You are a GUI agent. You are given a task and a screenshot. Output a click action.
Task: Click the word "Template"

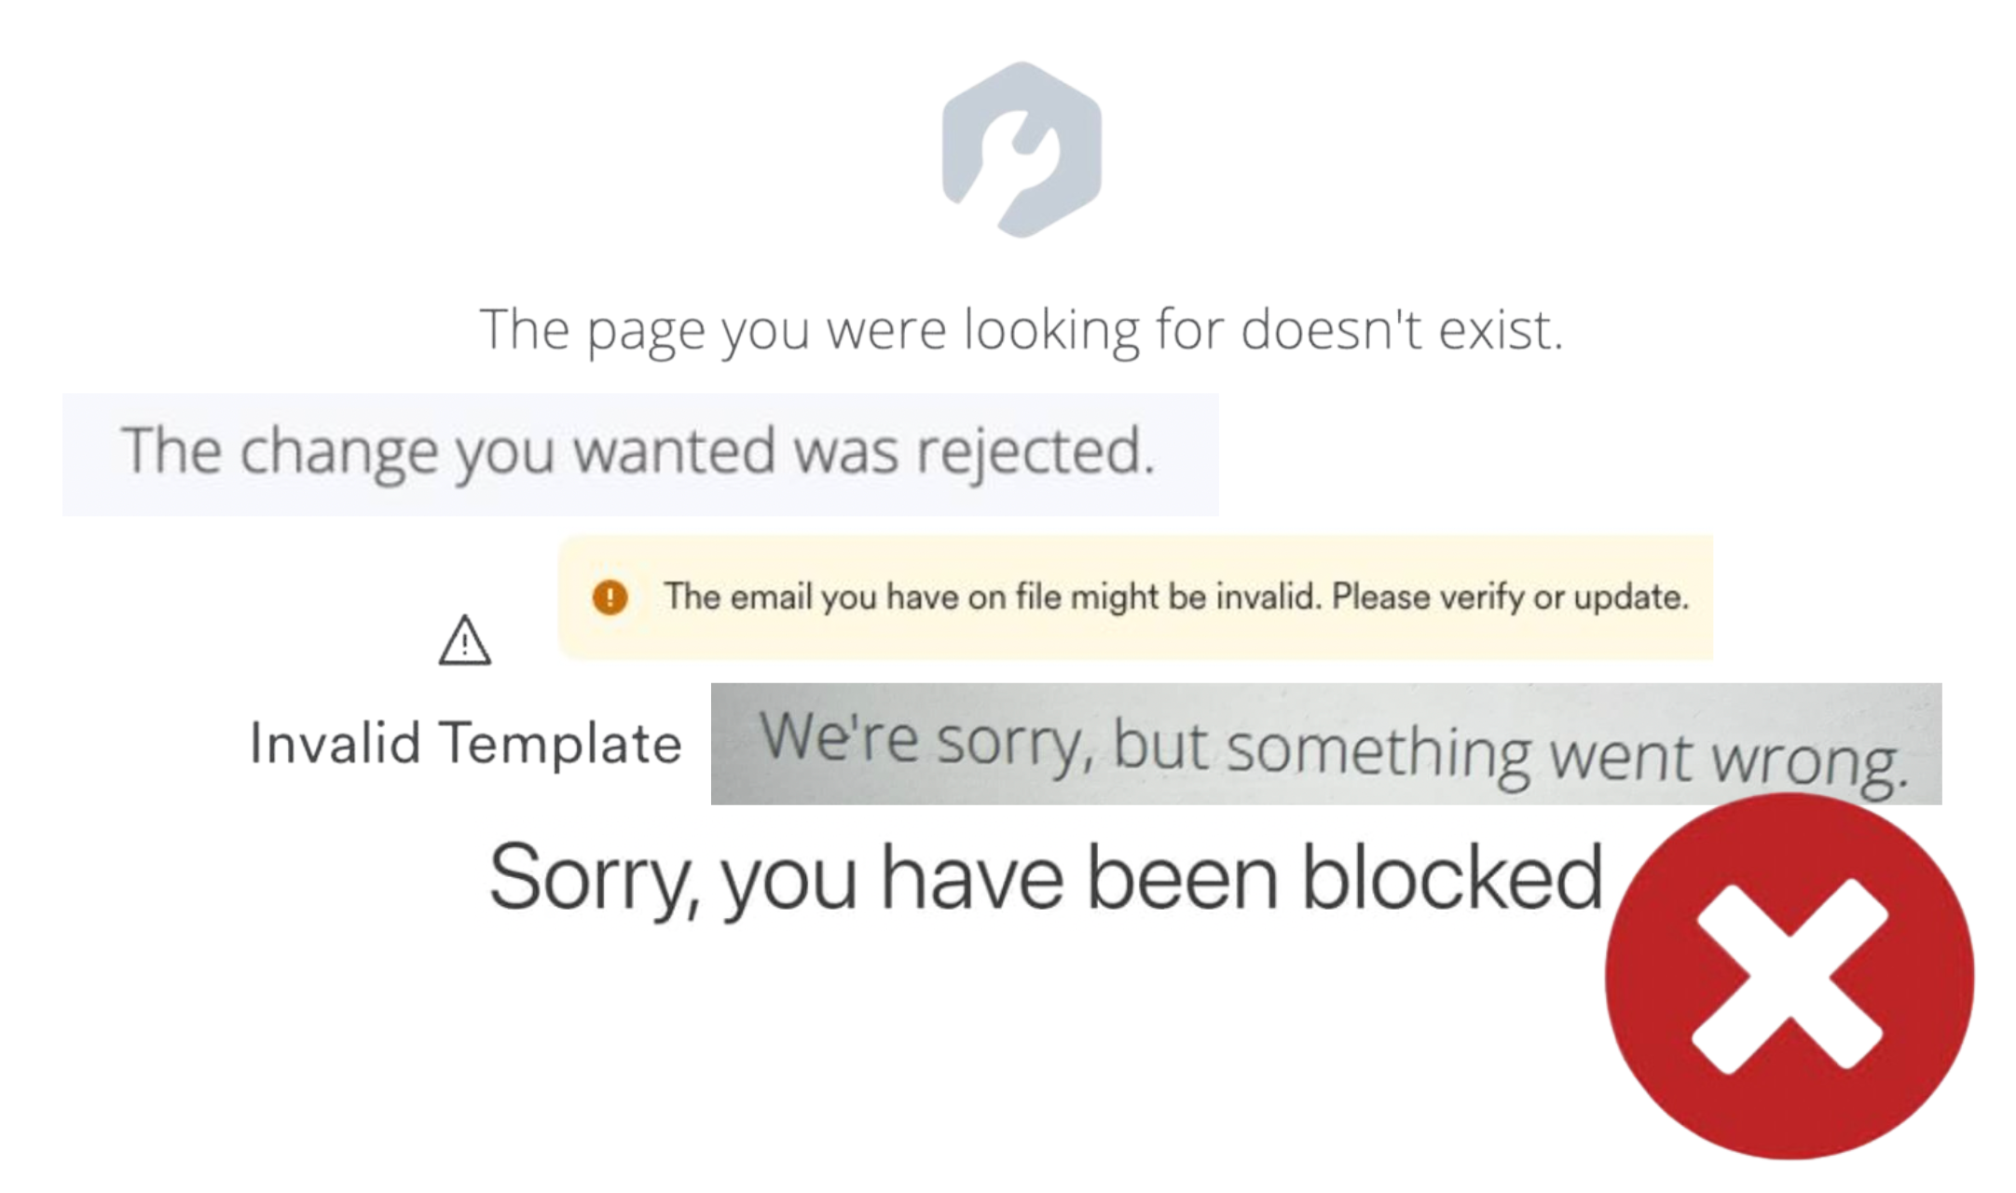[561, 744]
